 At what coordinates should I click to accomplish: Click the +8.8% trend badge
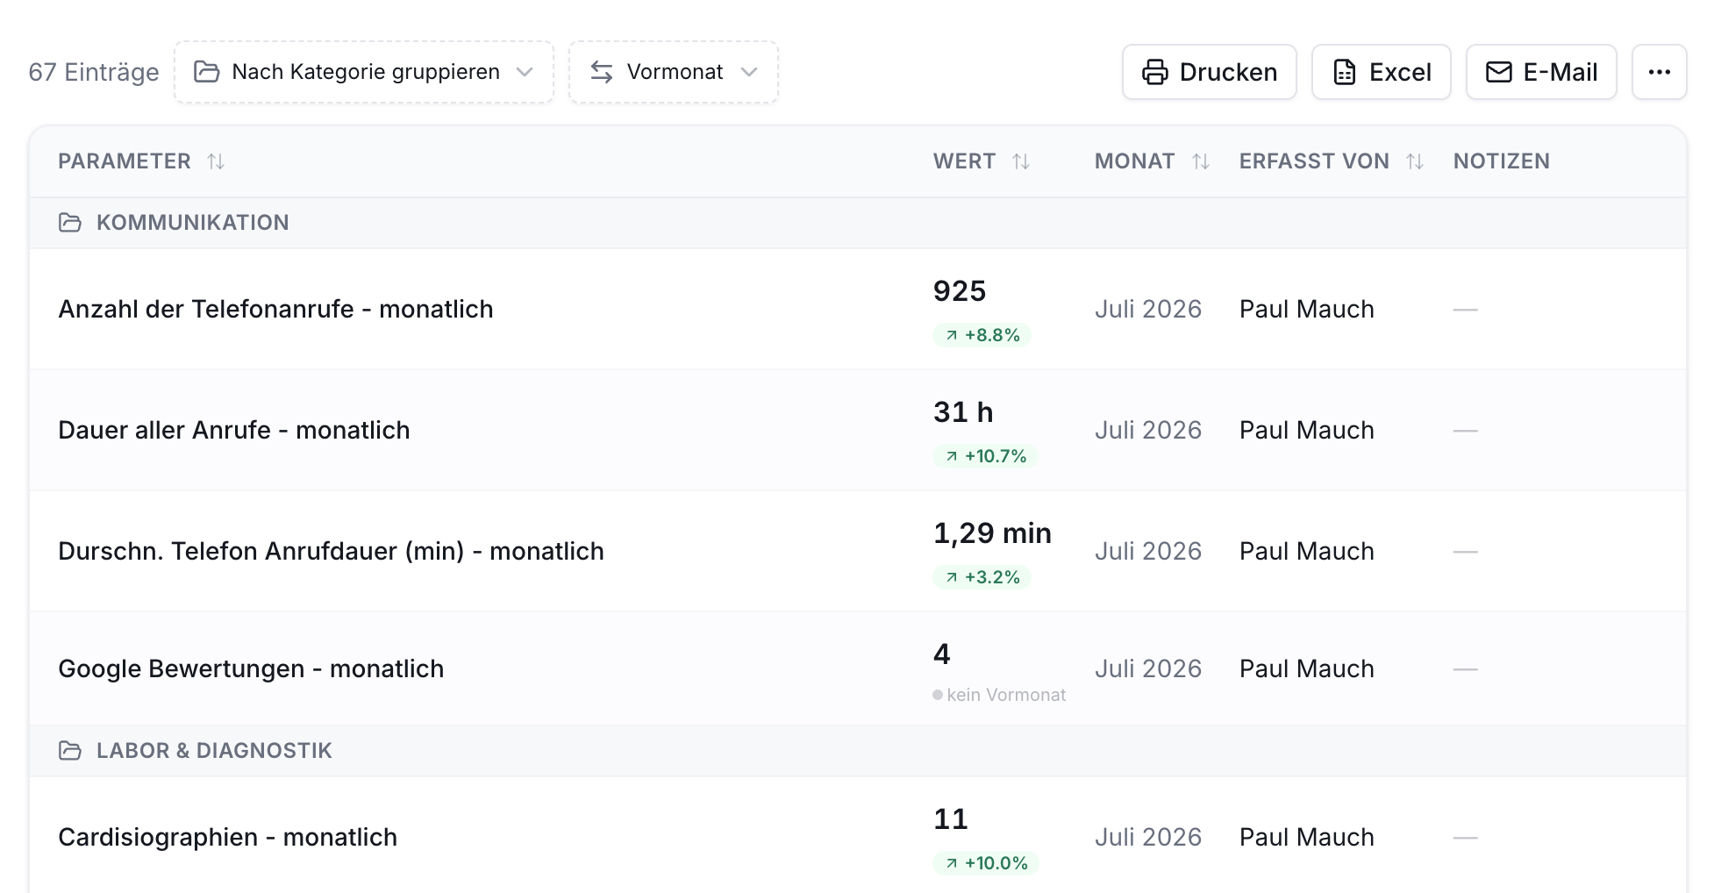coord(982,335)
